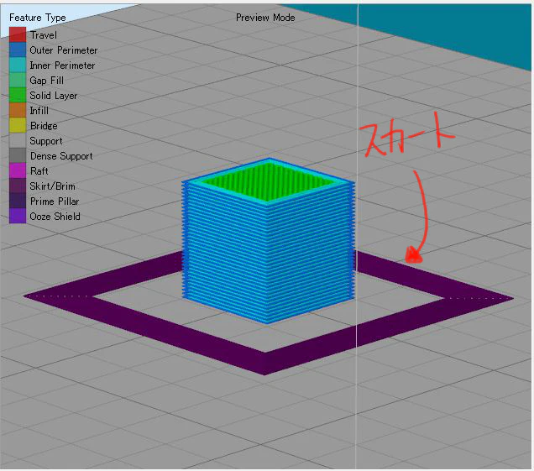This screenshot has height=471, width=534.
Task: Select the light gray Support swatch
Action: pyautogui.click(x=18, y=140)
